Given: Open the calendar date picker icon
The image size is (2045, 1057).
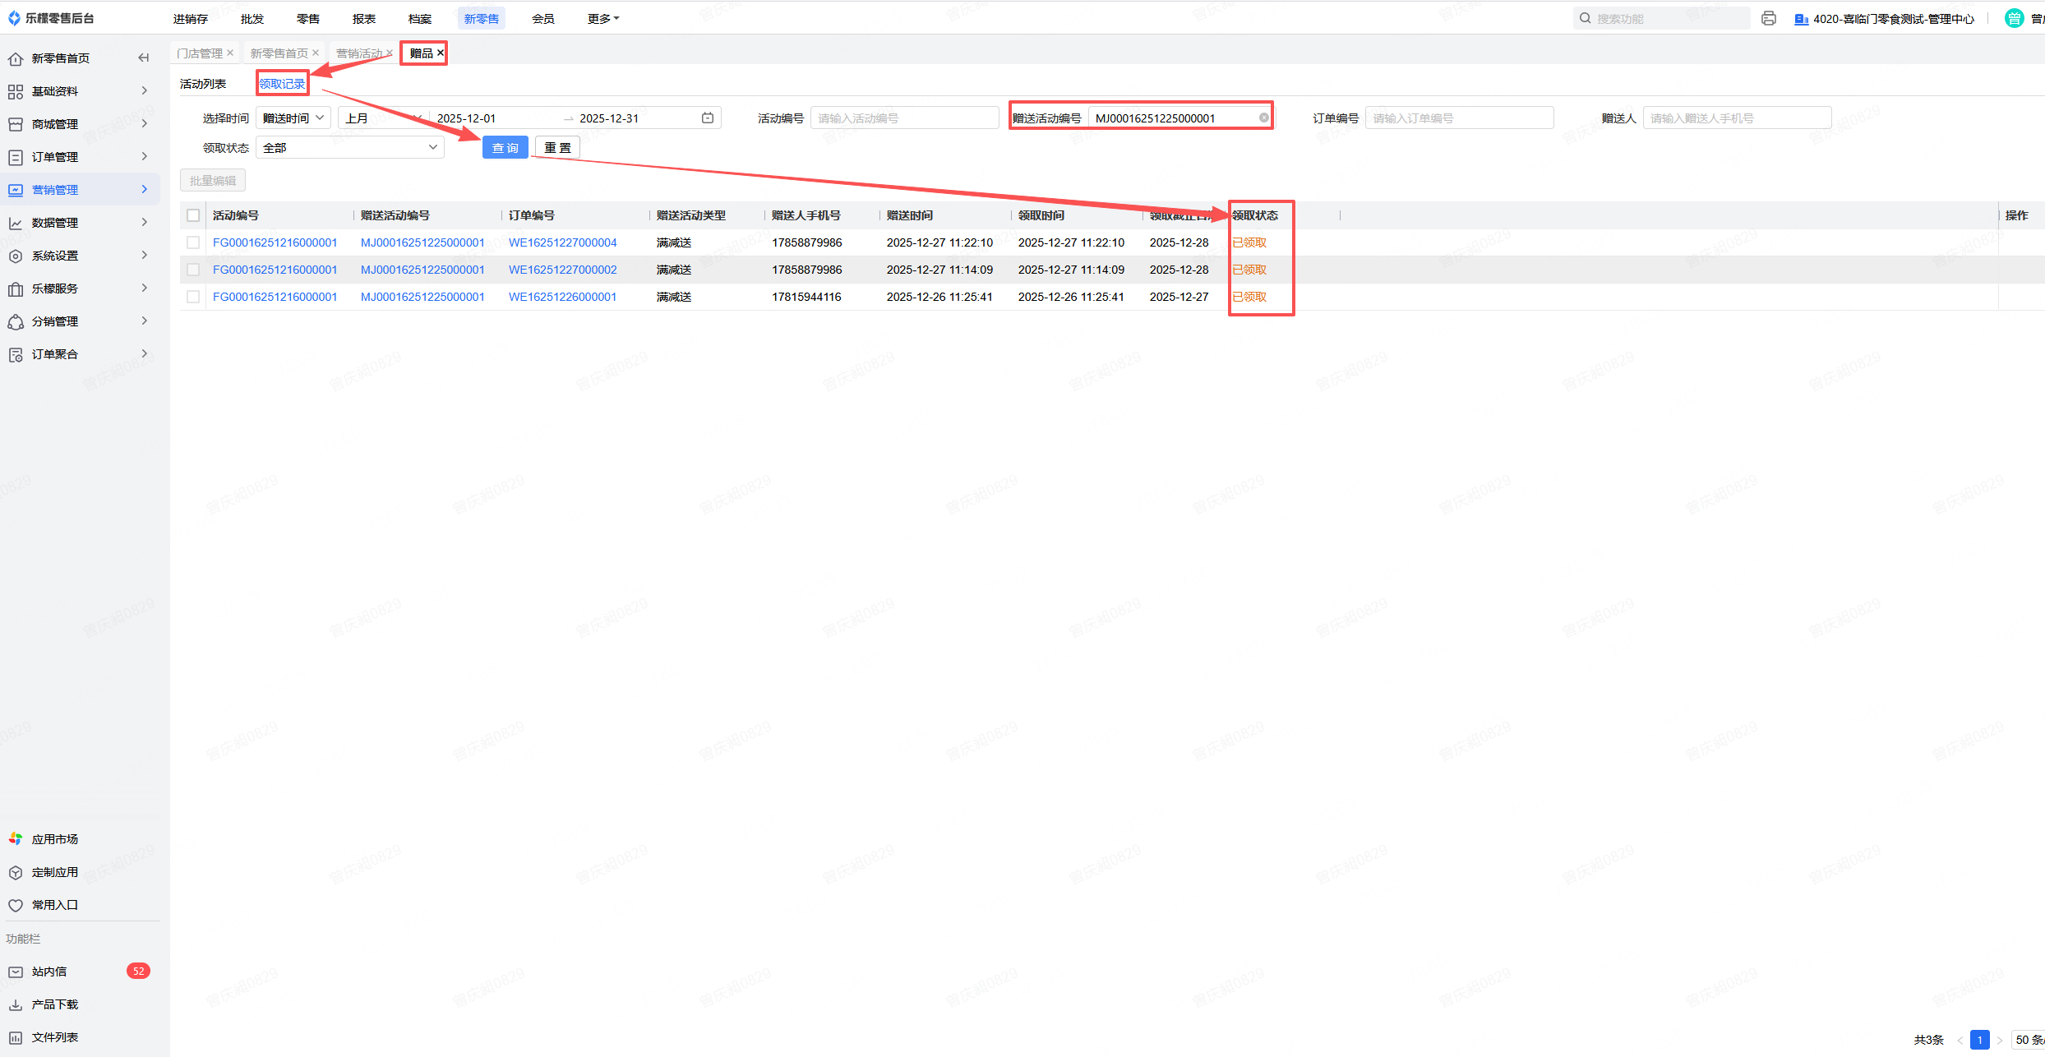Looking at the screenshot, I should pos(708,118).
